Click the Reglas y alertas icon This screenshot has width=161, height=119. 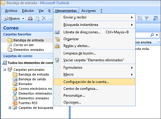click(x=57, y=46)
